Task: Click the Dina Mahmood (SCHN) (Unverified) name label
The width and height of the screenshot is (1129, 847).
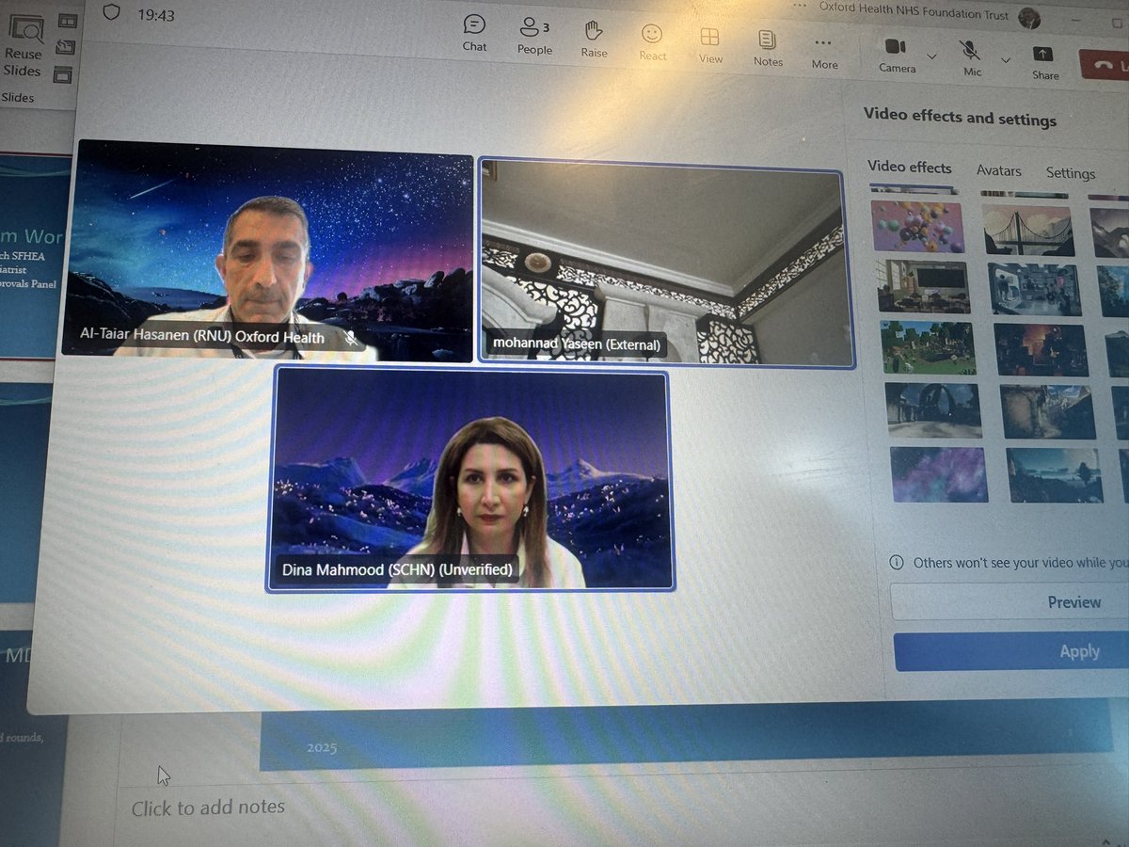Action: [x=397, y=569]
